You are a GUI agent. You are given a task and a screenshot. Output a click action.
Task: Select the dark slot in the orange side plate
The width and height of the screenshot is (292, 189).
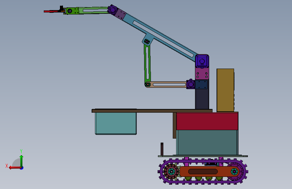[203, 172]
